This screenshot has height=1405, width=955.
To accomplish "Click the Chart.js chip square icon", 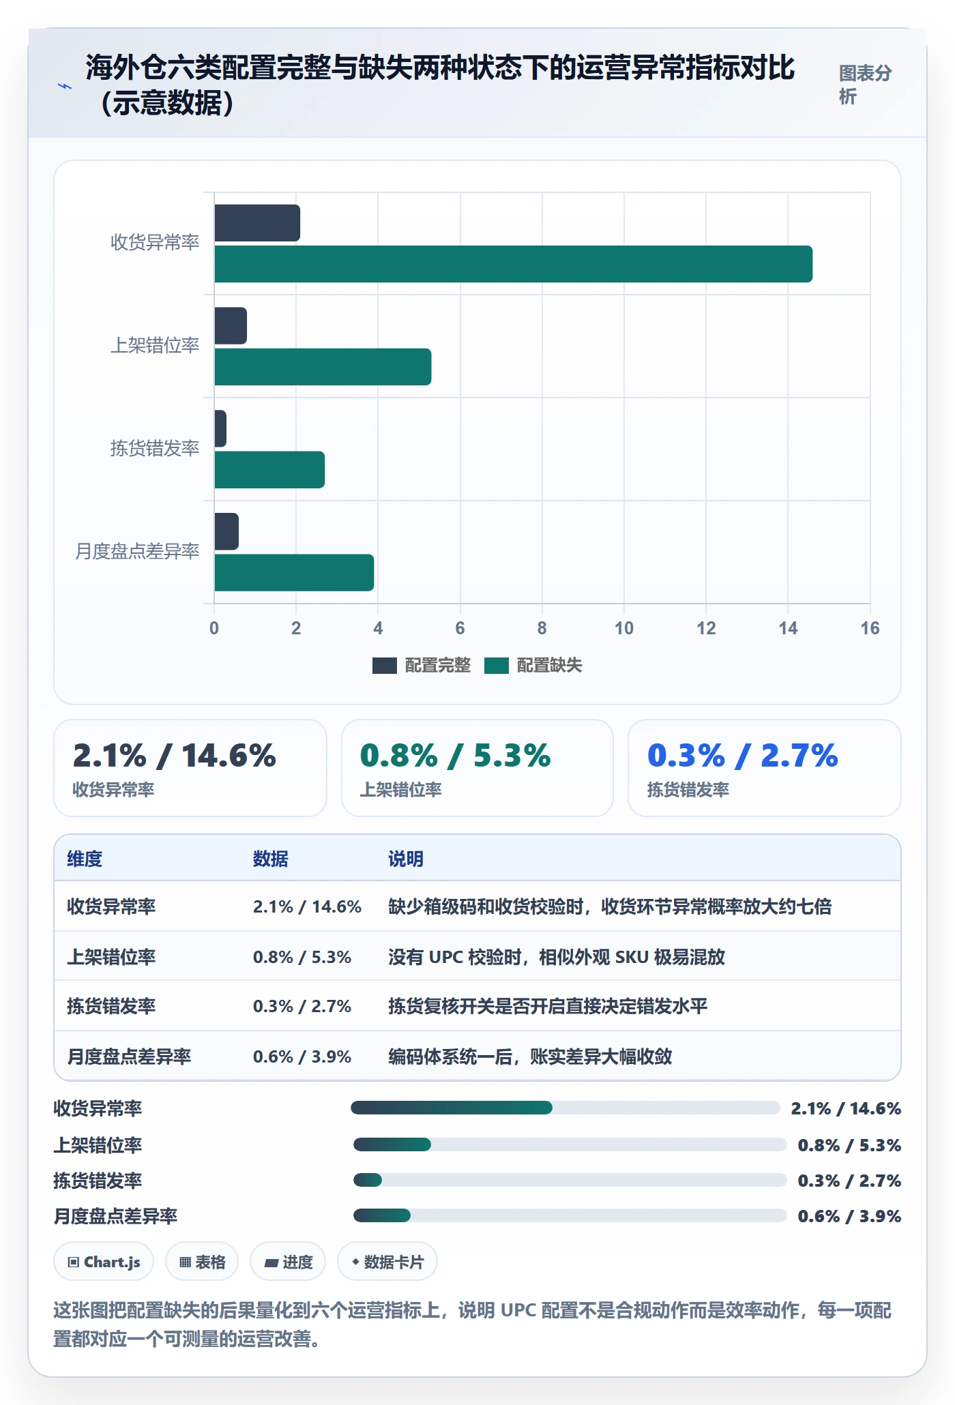I will coord(74,1262).
